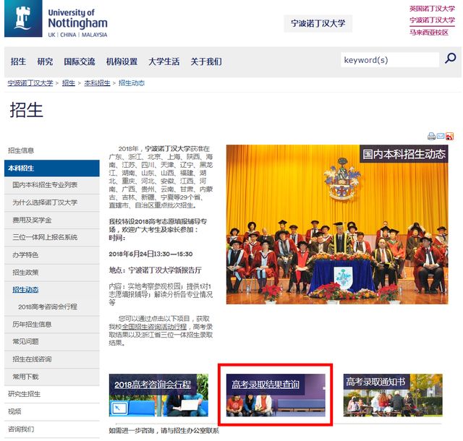Open the 关于我们 navigation menu
463x441 pixels.
pyautogui.click(x=206, y=61)
